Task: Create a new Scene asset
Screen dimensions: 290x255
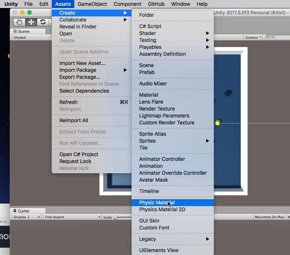Action: (x=173, y=65)
